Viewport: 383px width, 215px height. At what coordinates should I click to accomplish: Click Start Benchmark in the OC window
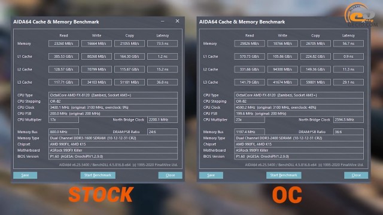coord(284,175)
